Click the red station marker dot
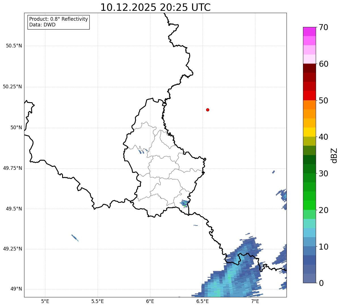 (208, 110)
